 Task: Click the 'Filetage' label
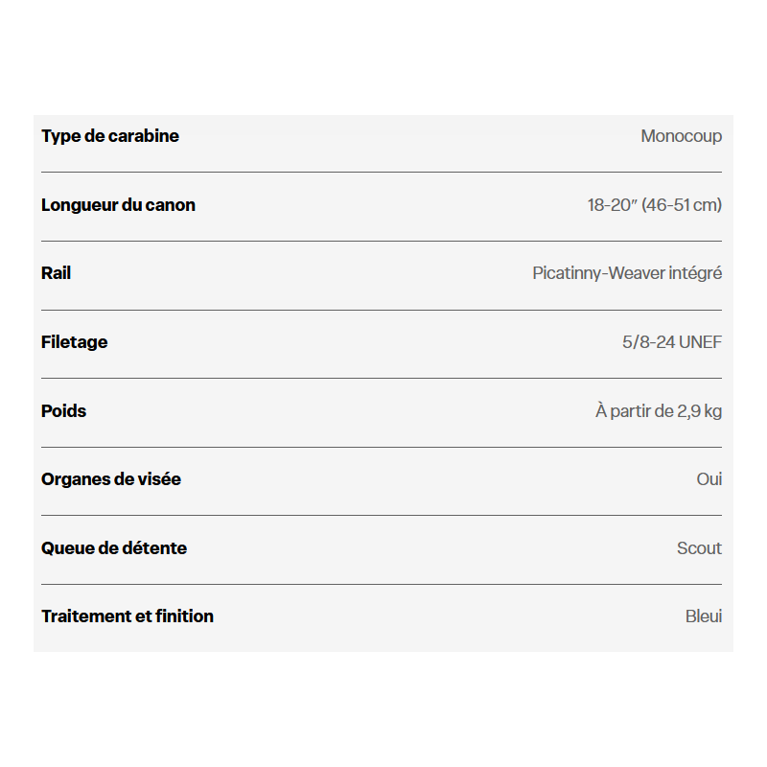pyautogui.click(x=75, y=342)
